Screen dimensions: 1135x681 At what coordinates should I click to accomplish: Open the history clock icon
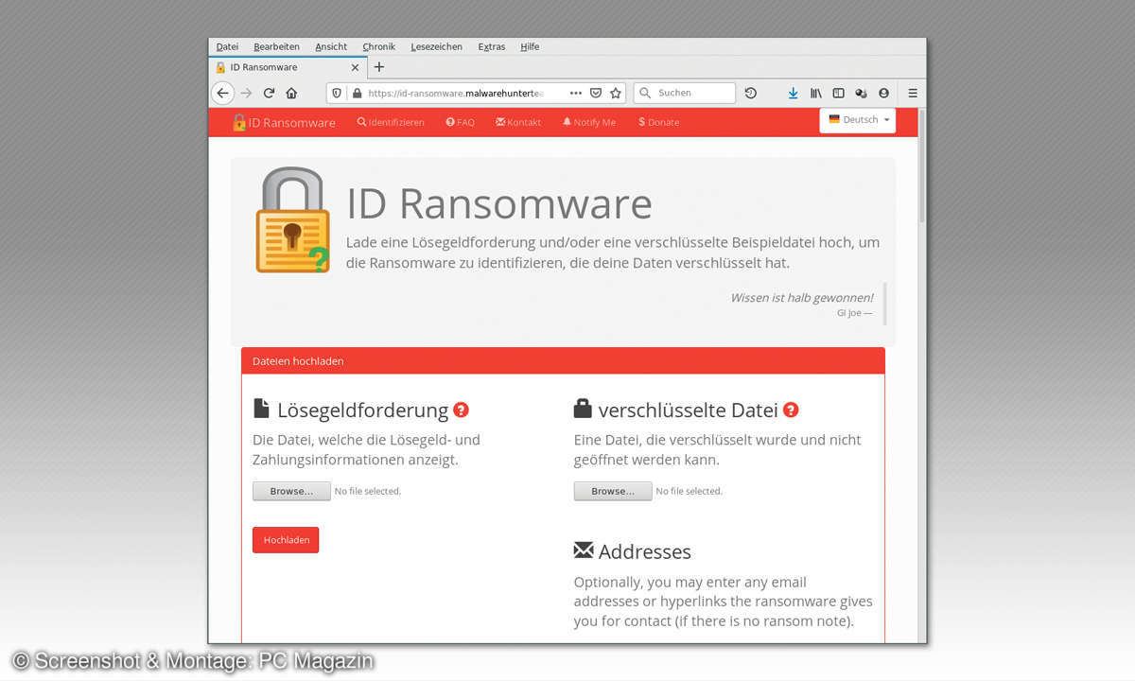750,93
